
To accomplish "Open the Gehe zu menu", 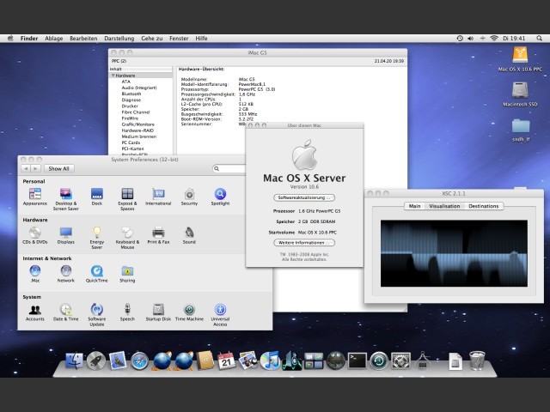I will click(152, 38).
